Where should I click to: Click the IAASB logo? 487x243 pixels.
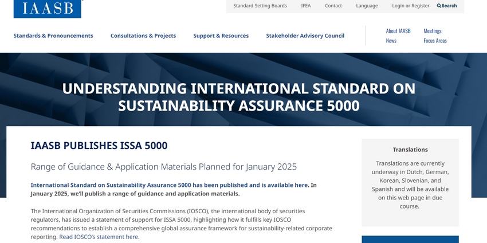47,8
